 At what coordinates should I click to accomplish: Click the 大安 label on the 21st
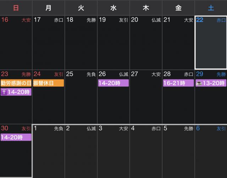coord(188,20)
